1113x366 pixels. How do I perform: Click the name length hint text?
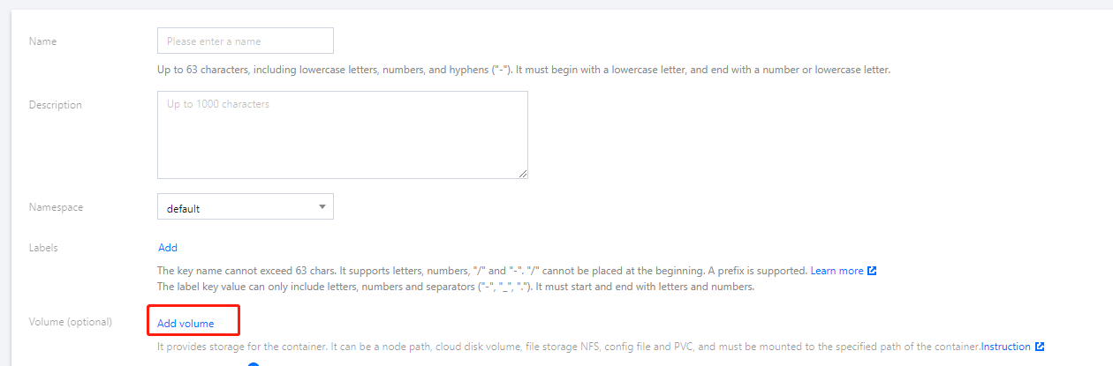[x=523, y=70]
